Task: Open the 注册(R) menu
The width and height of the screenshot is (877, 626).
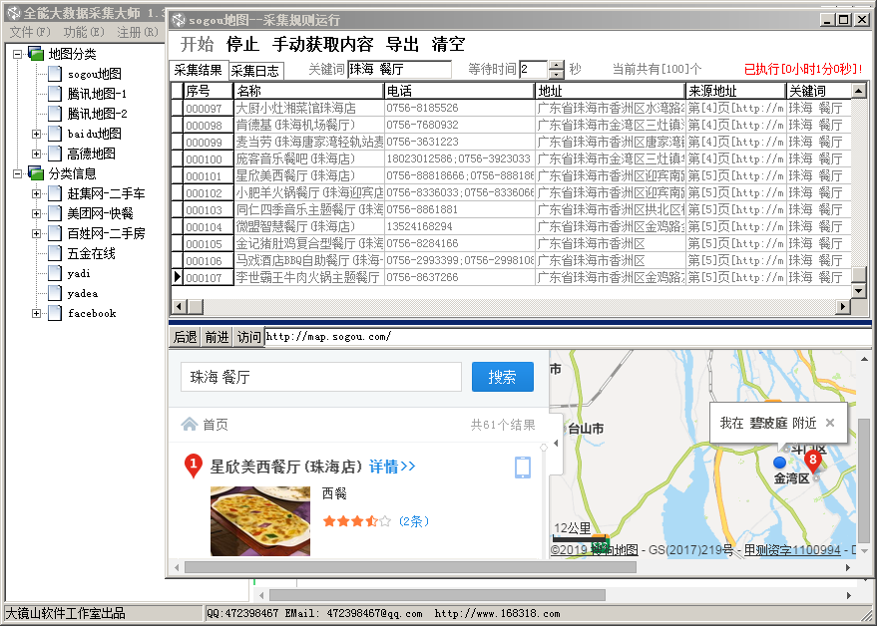Action: [x=138, y=33]
